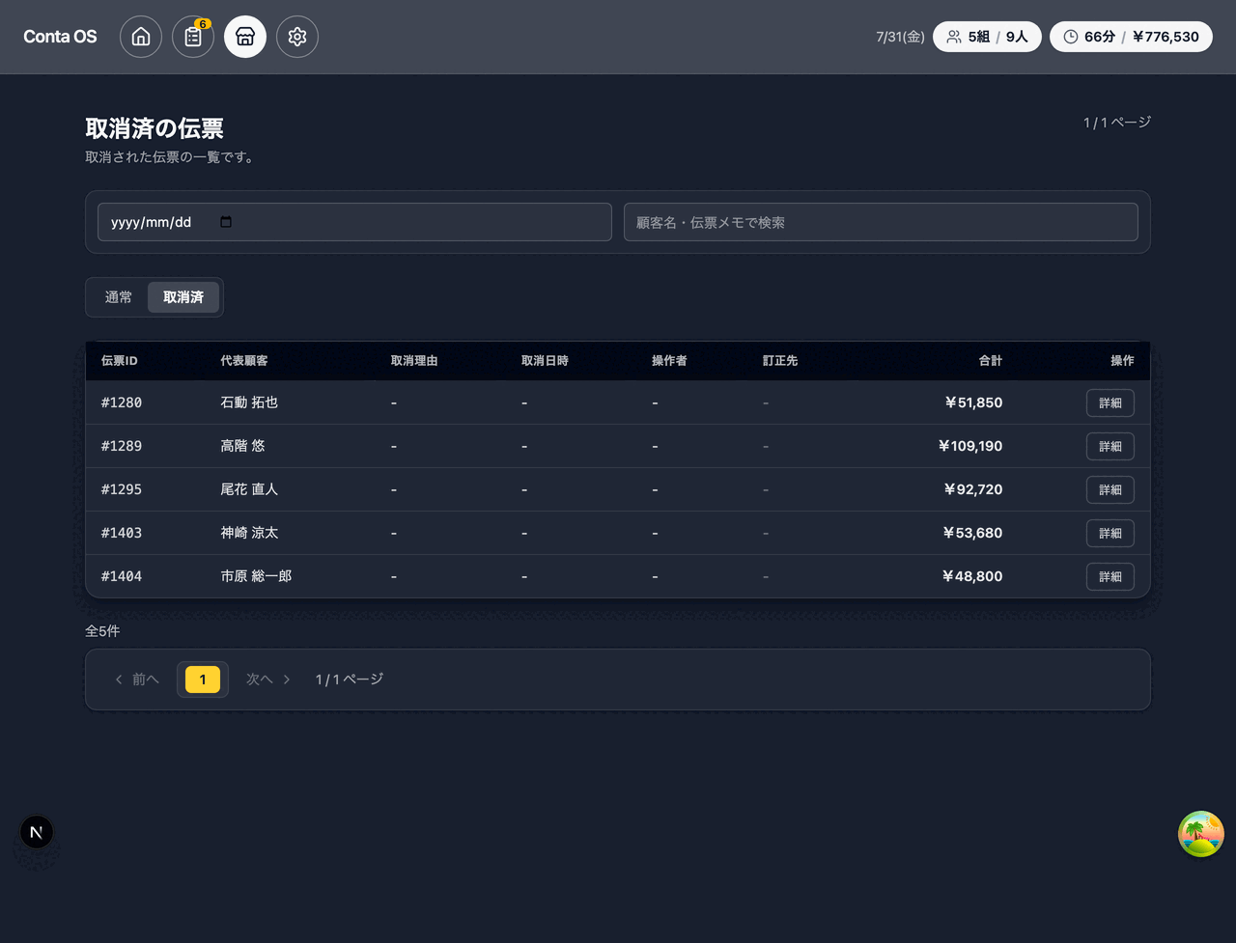This screenshot has height=943, width=1236.
Task: View 詳細 for slip #1404
Action: [x=1110, y=576]
